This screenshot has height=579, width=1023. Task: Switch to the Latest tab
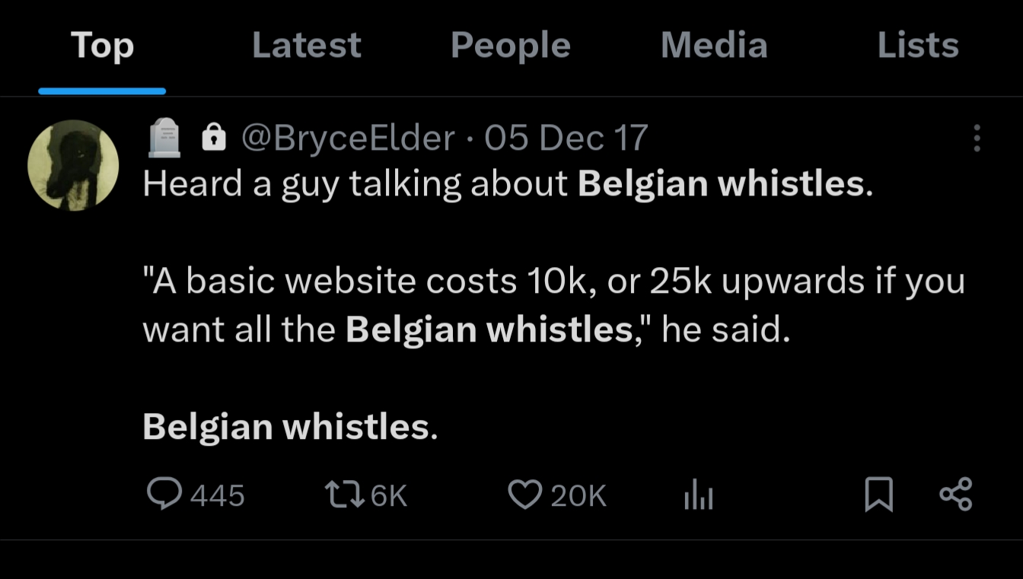(x=306, y=46)
